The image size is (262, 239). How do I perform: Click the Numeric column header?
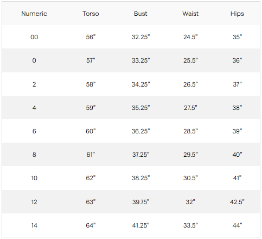[34, 14]
